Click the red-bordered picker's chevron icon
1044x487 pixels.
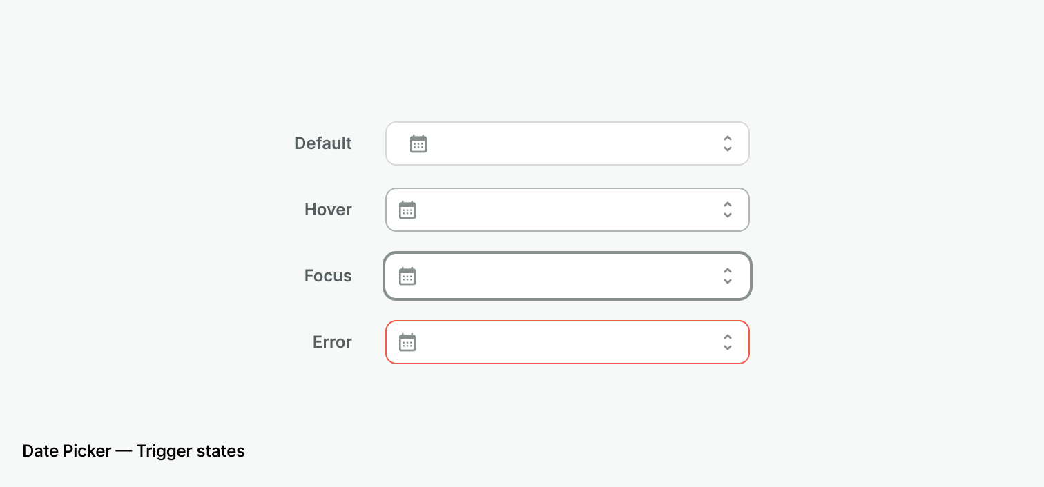(728, 342)
